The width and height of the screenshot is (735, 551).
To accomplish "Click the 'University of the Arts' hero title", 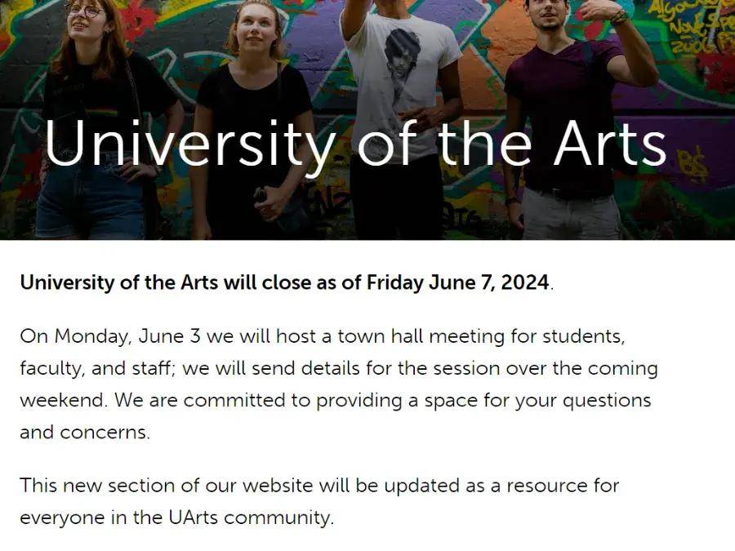I will 355,144.
